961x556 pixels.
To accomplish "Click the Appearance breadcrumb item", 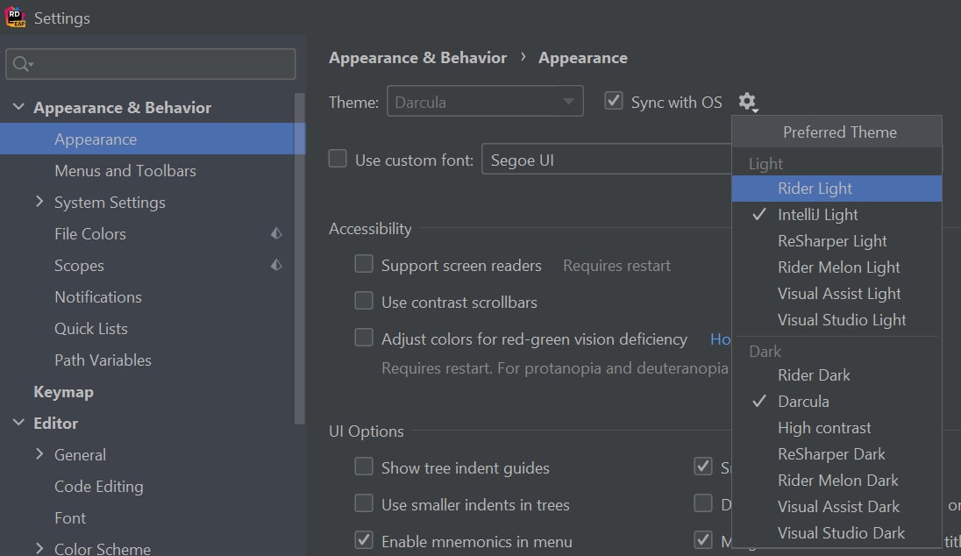I will click(583, 58).
